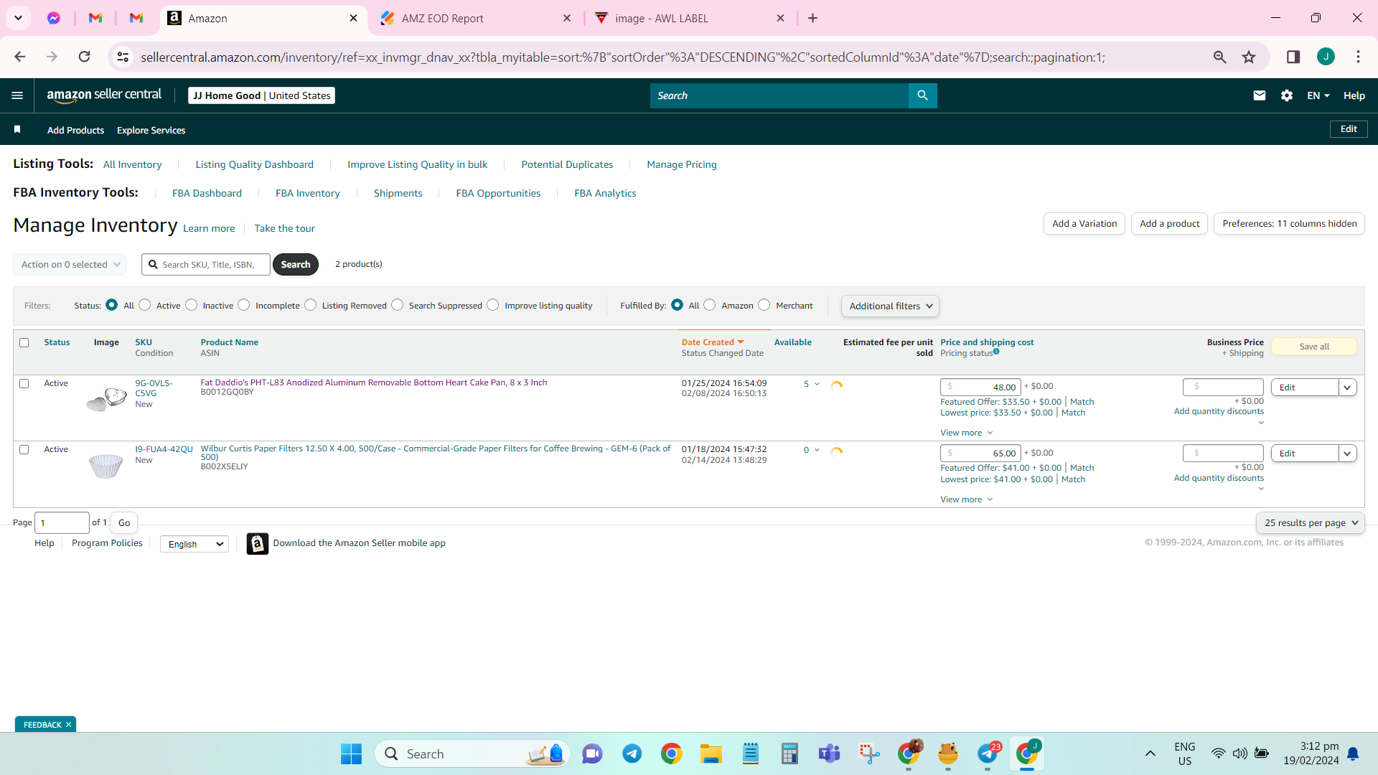Click the Amazon app icon in footer
Screen dimensions: 1378x775
pos(257,543)
